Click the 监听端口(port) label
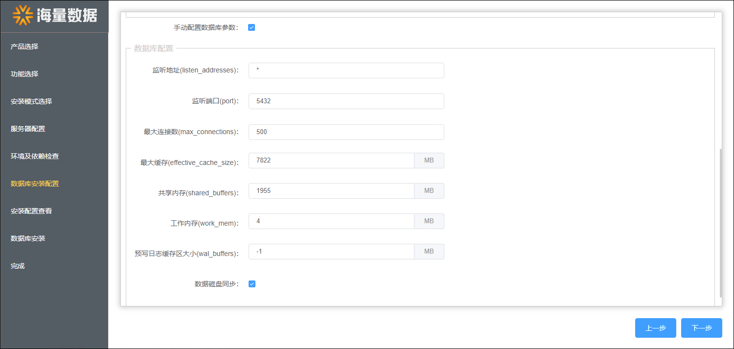 point(215,101)
